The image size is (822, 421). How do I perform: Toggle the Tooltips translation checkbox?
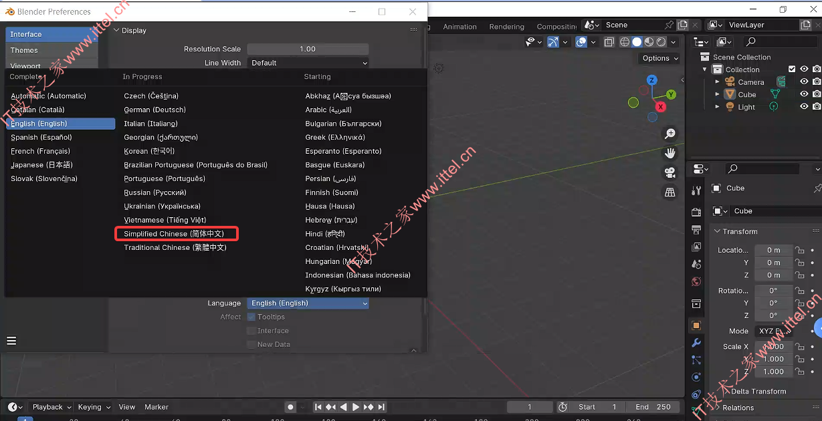click(251, 317)
